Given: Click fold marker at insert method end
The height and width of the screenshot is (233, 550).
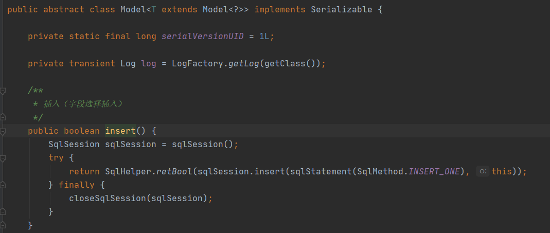Looking at the screenshot, I should (3, 225).
